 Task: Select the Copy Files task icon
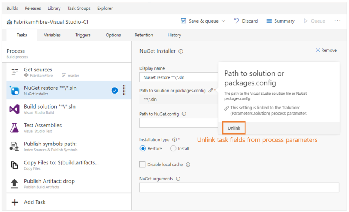click(x=14, y=165)
